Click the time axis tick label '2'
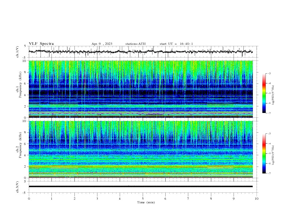This screenshot has width=289, height=223. (74, 199)
